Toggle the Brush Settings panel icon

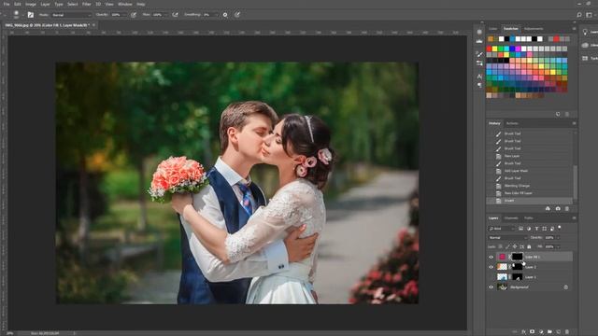[31, 15]
